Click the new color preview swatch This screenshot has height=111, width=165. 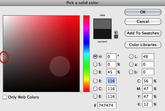click(102, 24)
